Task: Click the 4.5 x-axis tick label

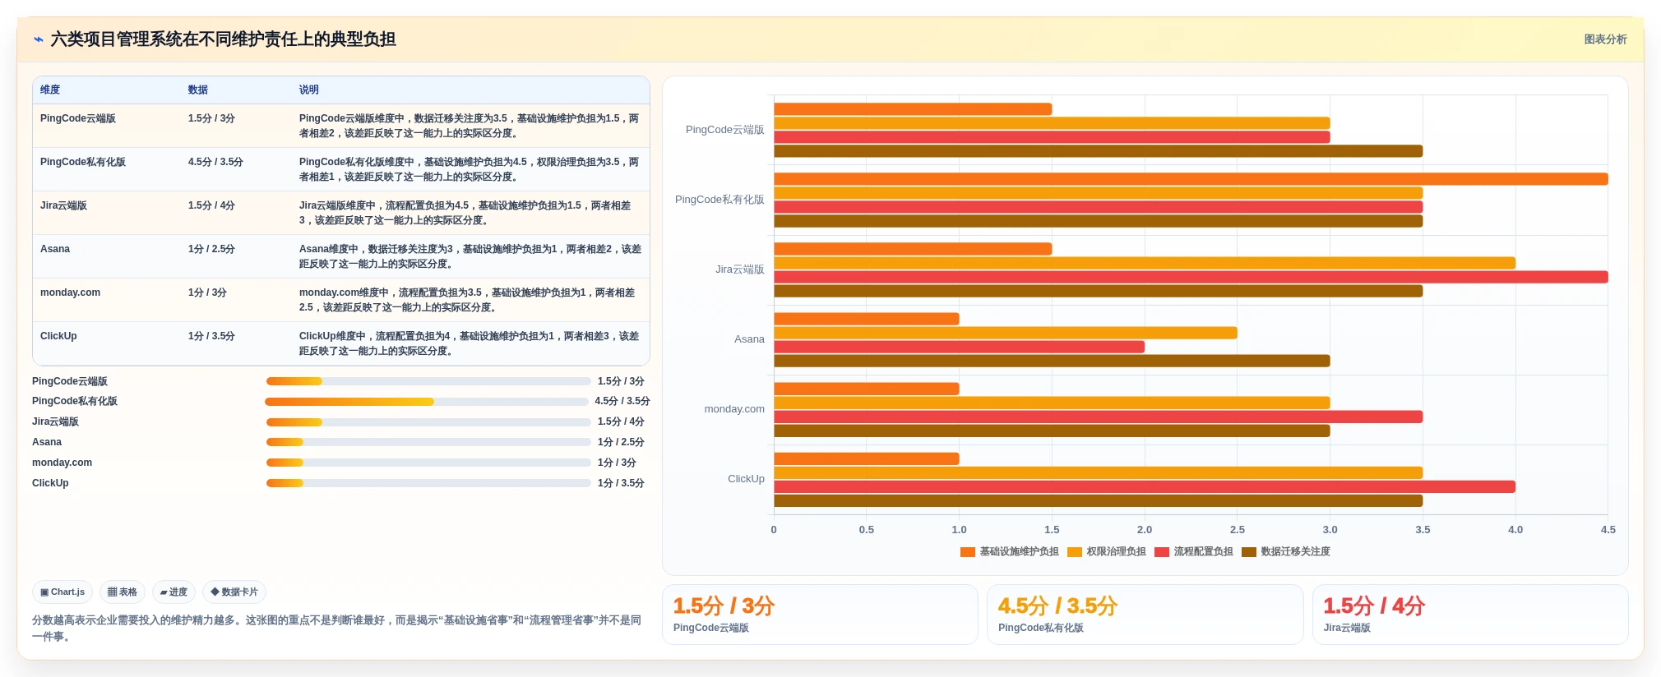Action: tap(1608, 530)
